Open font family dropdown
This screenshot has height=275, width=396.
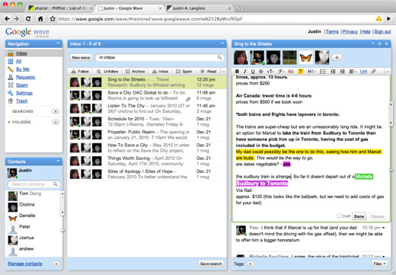tap(281, 72)
